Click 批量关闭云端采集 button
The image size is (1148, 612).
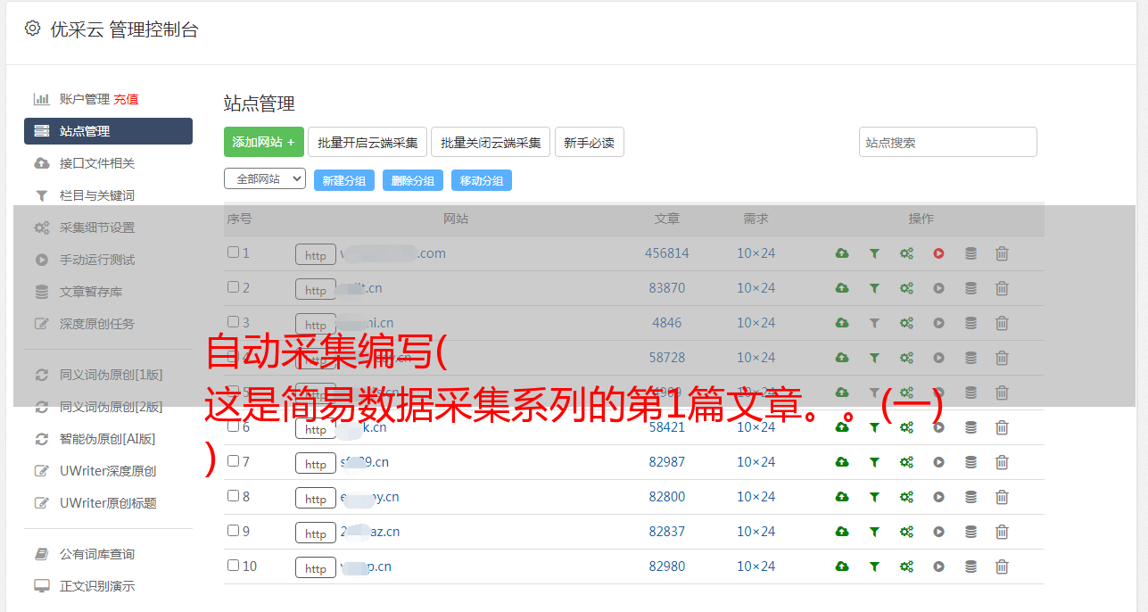click(491, 142)
